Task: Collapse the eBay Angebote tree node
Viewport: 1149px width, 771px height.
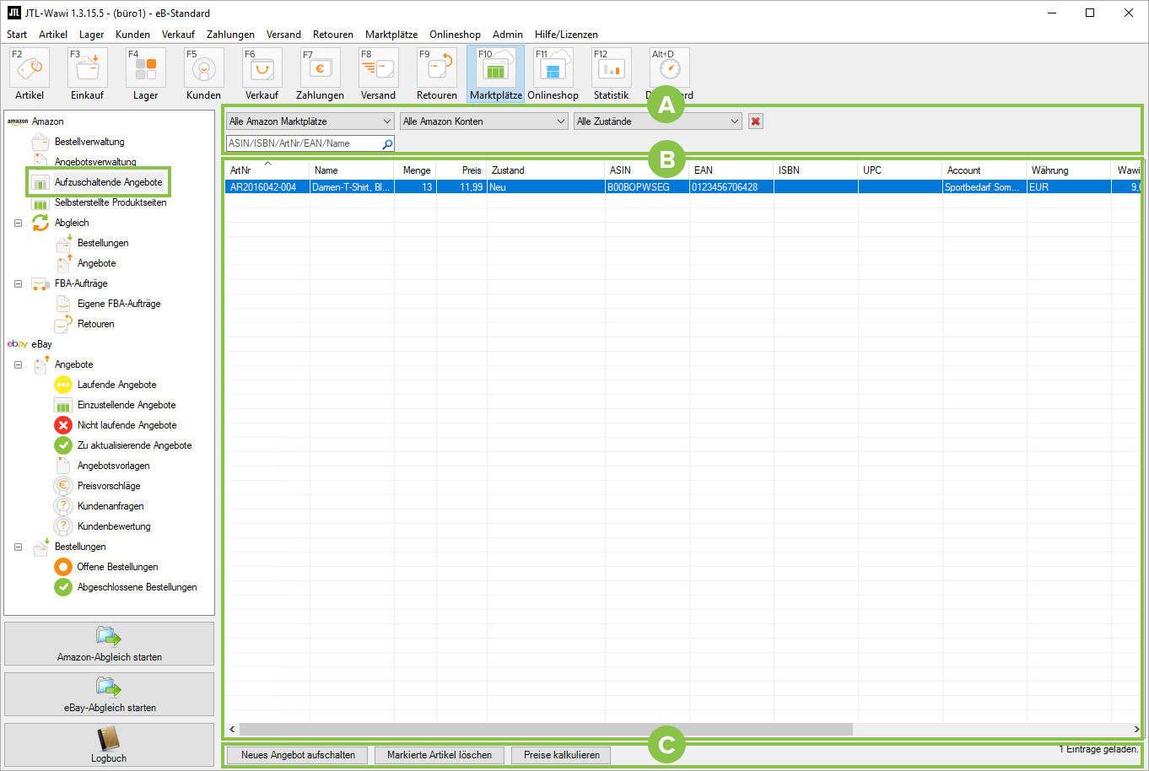Action: 18,364
